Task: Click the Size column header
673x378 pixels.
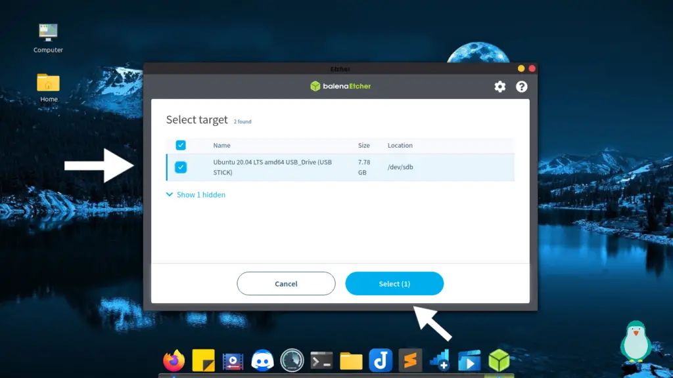Action: pyautogui.click(x=363, y=145)
